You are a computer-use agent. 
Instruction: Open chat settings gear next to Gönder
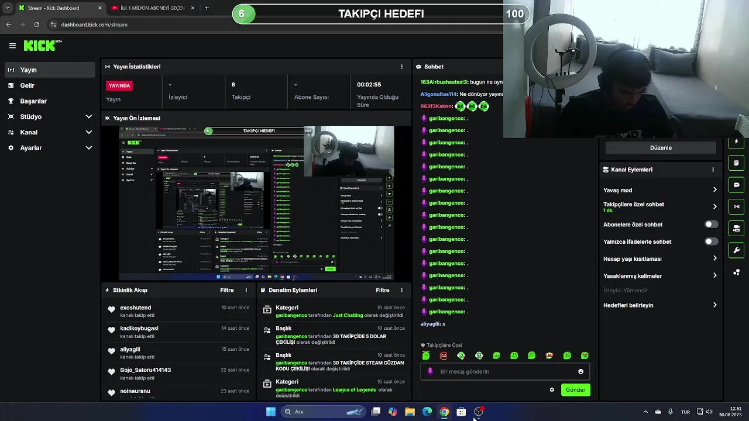(x=552, y=390)
